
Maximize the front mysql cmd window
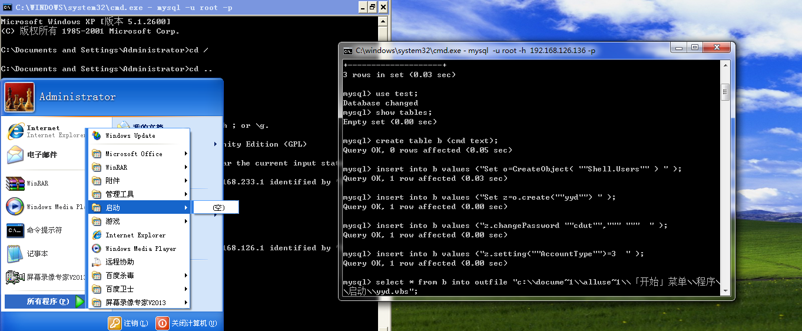tap(695, 48)
